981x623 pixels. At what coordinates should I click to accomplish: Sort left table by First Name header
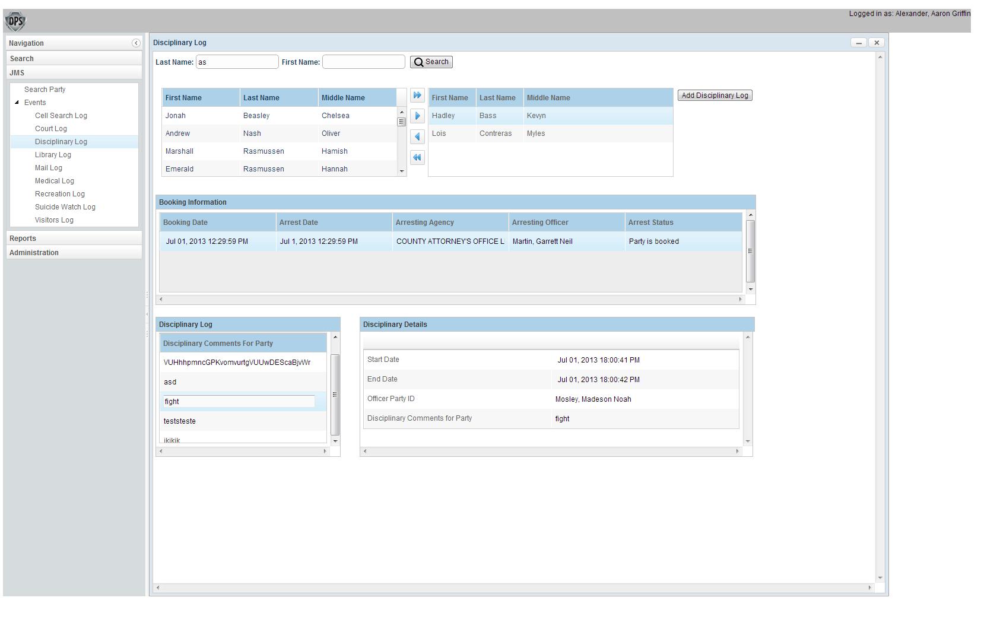click(x=201, y=97)
